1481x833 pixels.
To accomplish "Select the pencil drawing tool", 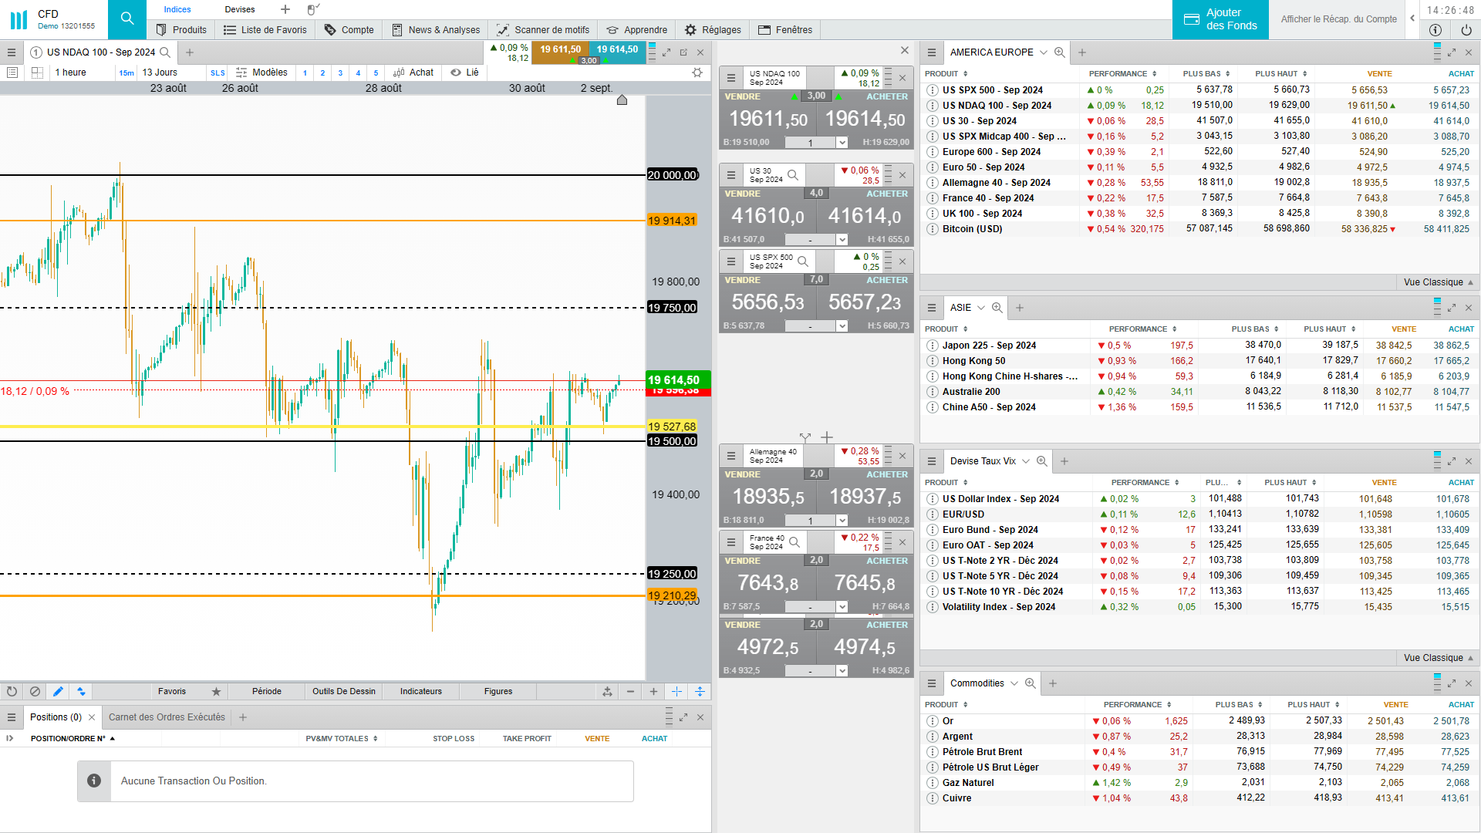I will [58, 691].
